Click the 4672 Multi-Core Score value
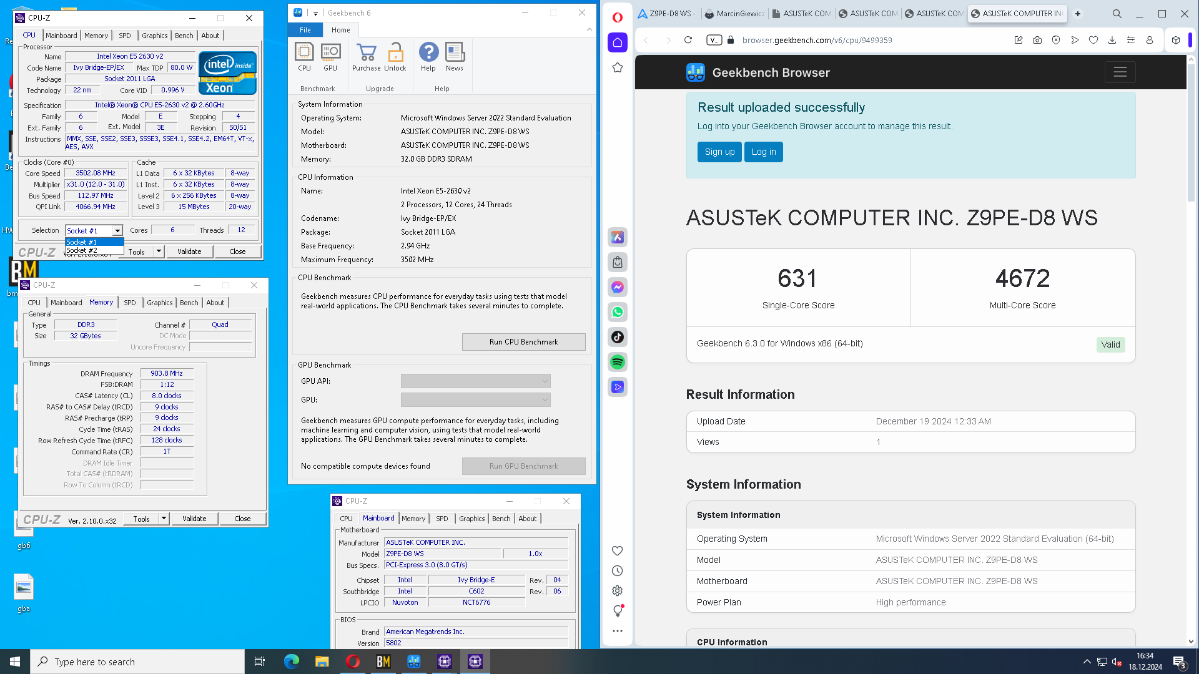Viewport: 1199px width, 674px height. coord(1022,278)
